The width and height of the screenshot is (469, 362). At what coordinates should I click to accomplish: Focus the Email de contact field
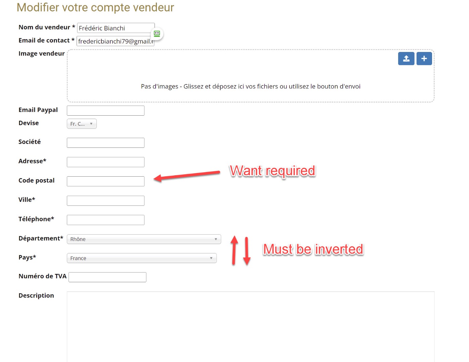114,41
